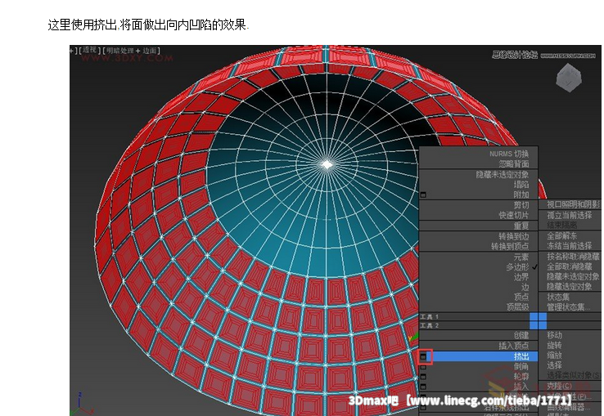Open the [透视] perspective view menu

(89, 51)
